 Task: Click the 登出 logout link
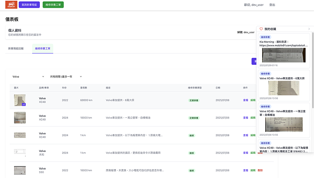tap(272, 5)
